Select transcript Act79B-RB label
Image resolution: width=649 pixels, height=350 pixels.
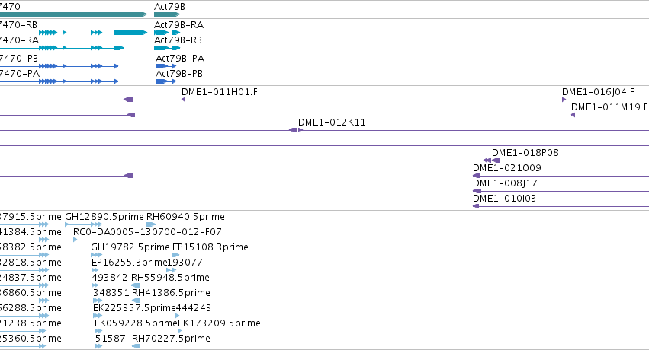[178, 40]
